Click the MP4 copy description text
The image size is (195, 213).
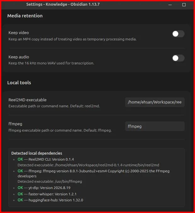point(72,39)
